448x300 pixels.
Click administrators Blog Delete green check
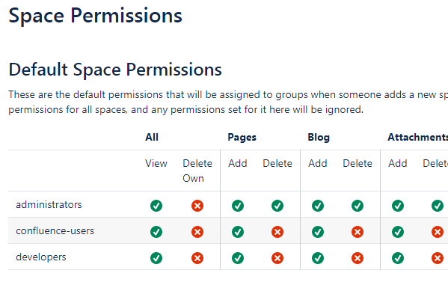pos(358,206)
